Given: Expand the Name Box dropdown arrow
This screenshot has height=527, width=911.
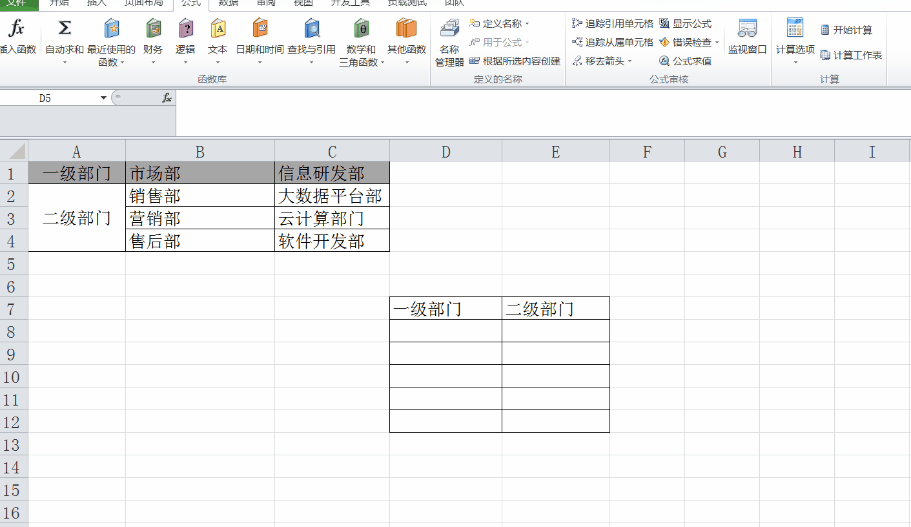Looking at the screenshot, I should [x=103, y=98].
